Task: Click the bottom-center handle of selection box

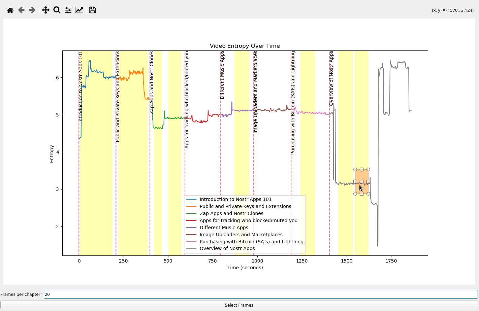Action: [361, 194]
